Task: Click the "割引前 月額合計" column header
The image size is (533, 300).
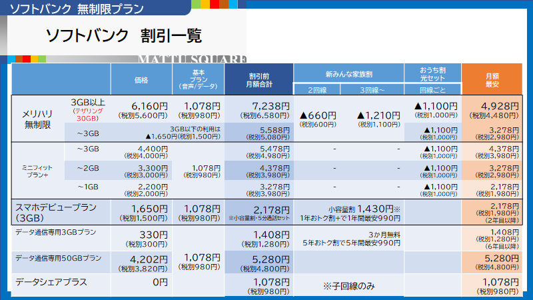Action: pos(259,80)
